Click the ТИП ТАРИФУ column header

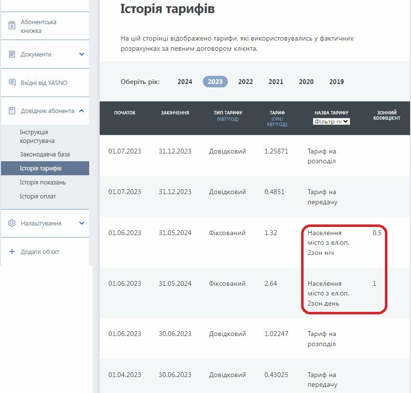(x=228, y=115)
